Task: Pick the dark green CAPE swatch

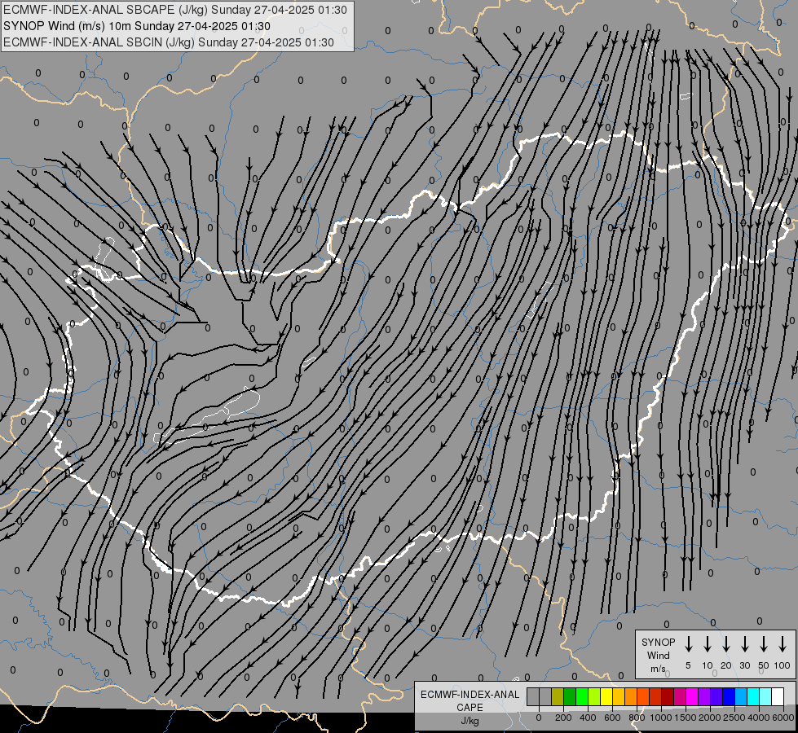Action: click(570, 696)
